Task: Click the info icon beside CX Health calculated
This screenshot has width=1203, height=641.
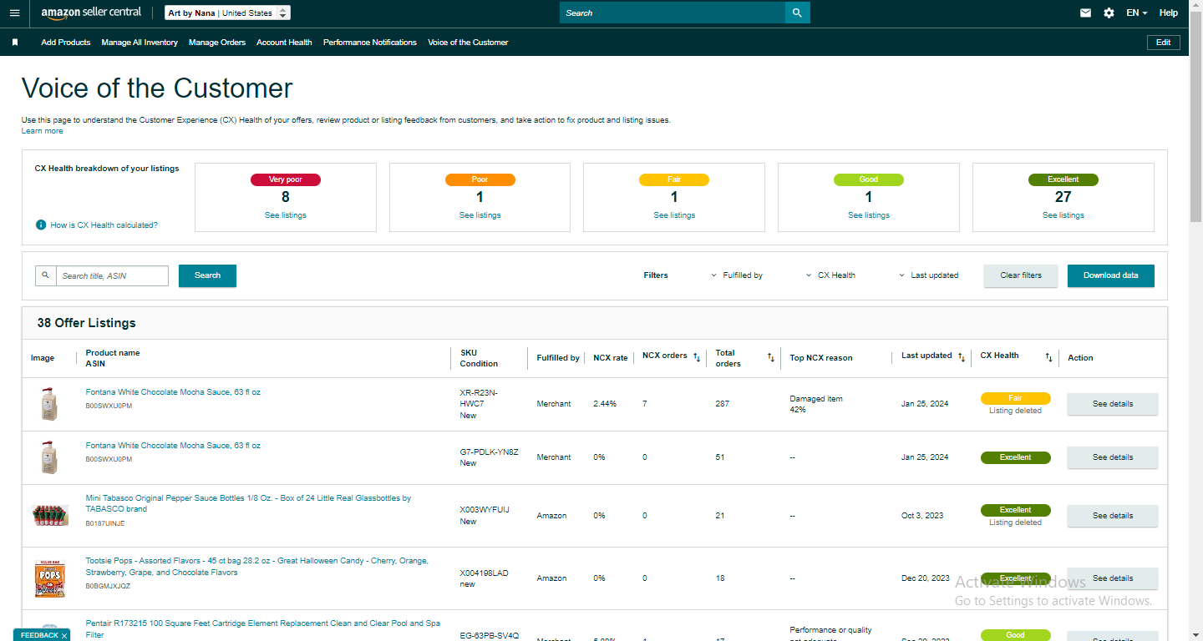Action: (x=41, y=225)
